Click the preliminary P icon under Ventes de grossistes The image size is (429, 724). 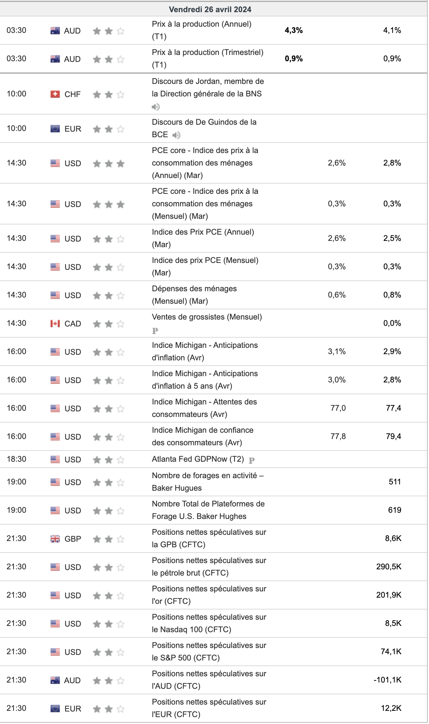[x=155, y=331]
